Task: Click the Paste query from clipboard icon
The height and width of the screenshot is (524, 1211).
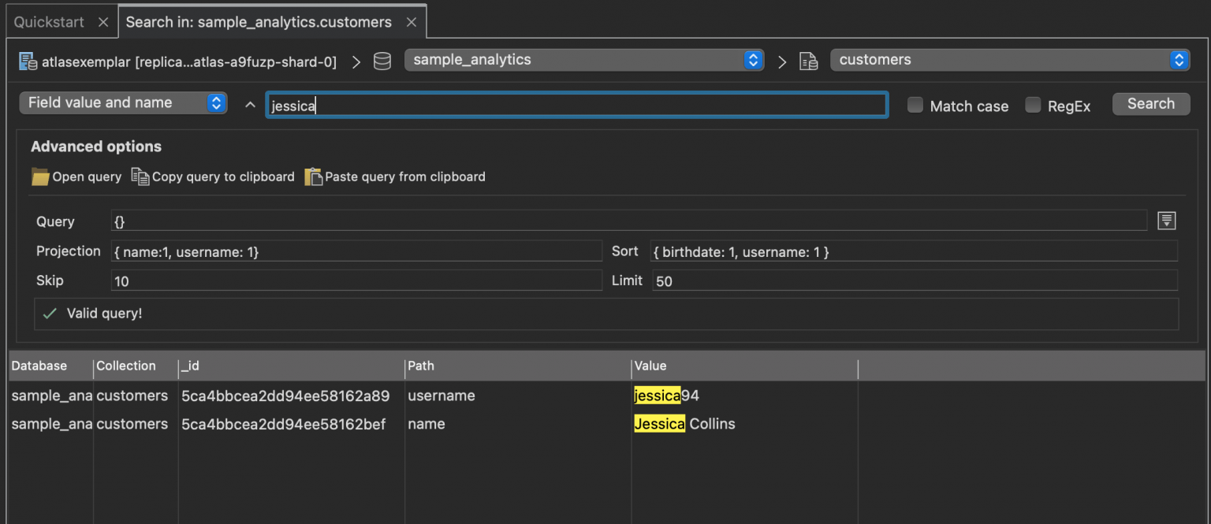Action: [x=314, y=177]
